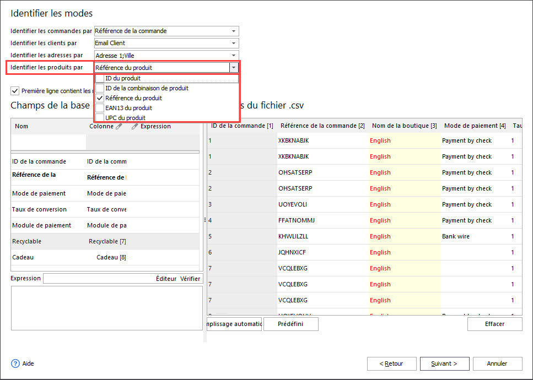The width and height of the screenshot is (533, 380).
Task: Check ID de la combinaison de produit
Action: pos(100,88)
